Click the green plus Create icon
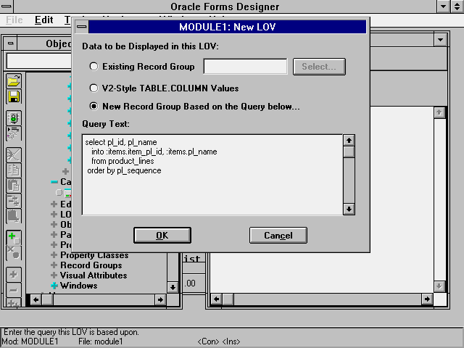Image resolution: width=464 pixels, height=348 pixels. coord(14,237)
